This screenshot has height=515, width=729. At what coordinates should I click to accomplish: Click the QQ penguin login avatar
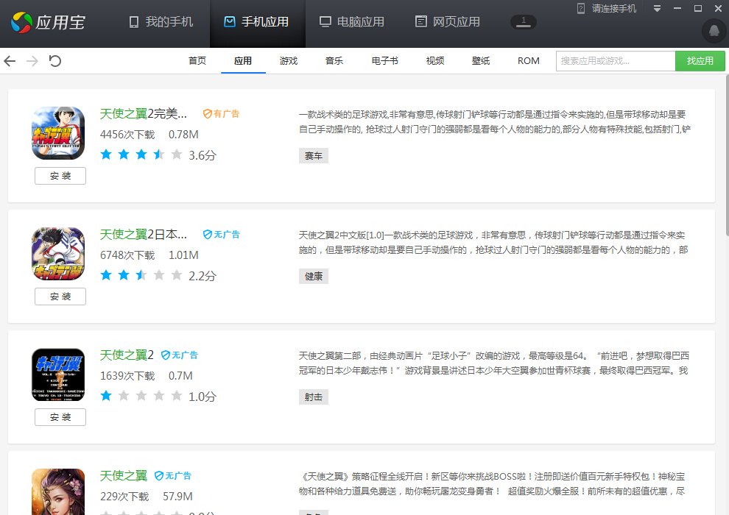click(x=713, y=31)
